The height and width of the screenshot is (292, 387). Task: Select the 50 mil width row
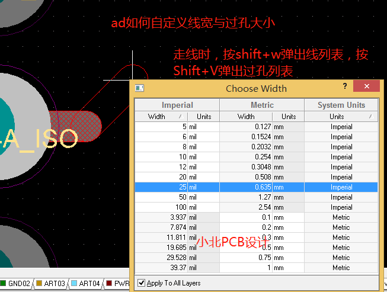[256, 197]
